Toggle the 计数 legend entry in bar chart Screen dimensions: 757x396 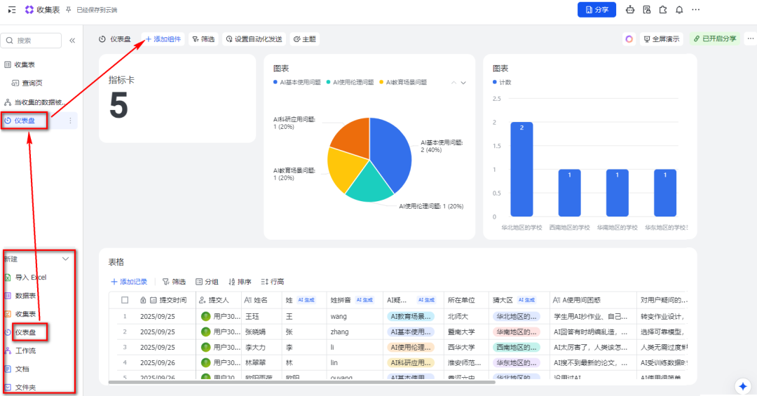502,82
